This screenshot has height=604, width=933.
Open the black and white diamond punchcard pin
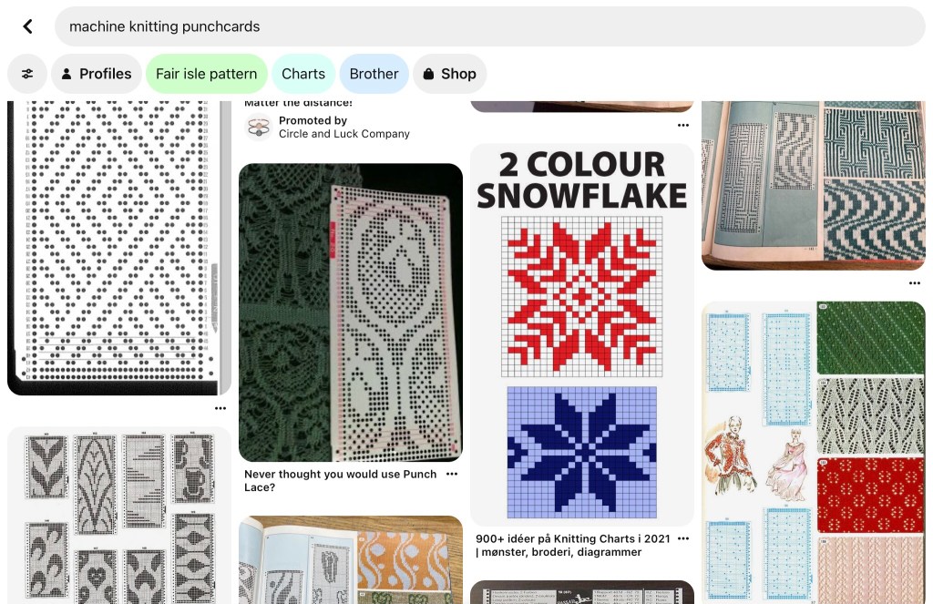point(119,248)
